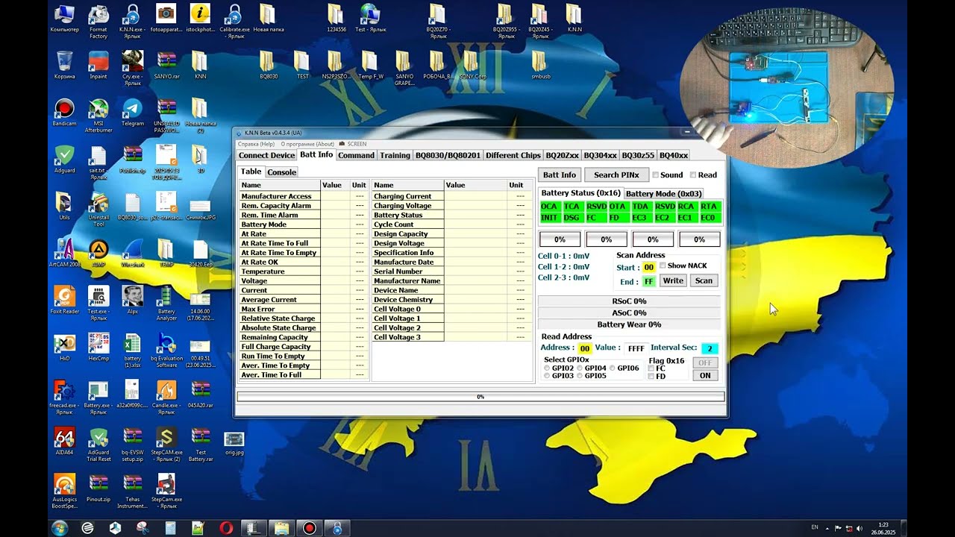Click the bottom progress bar
Viewport: 955px width, 537px height.
pos(480,397)
